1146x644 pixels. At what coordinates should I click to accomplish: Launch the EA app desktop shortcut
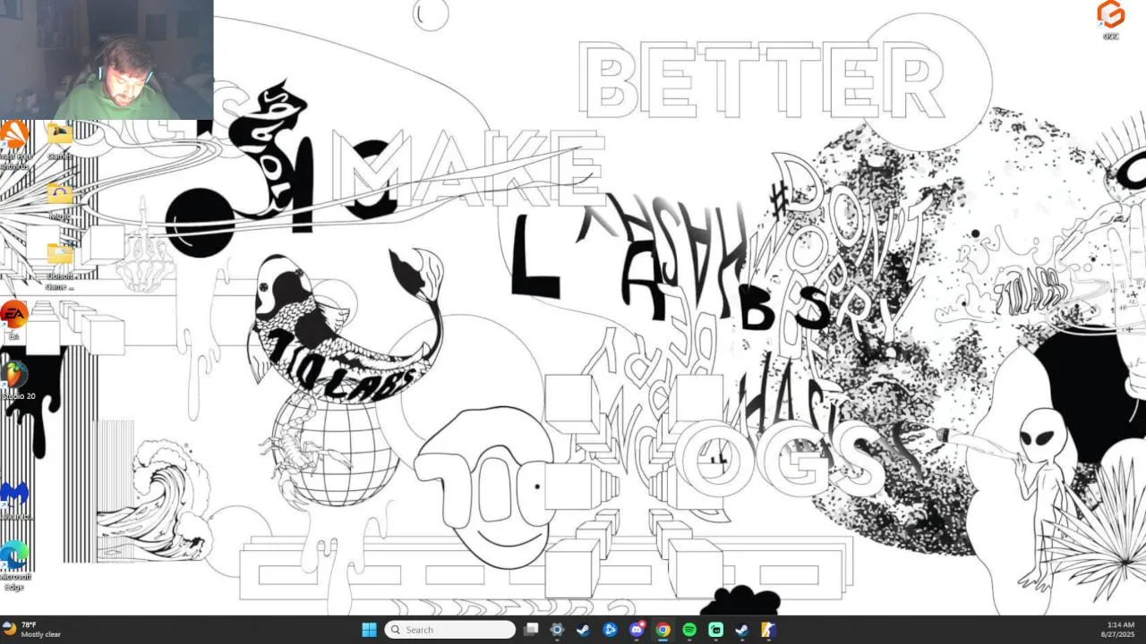(13, 321)
